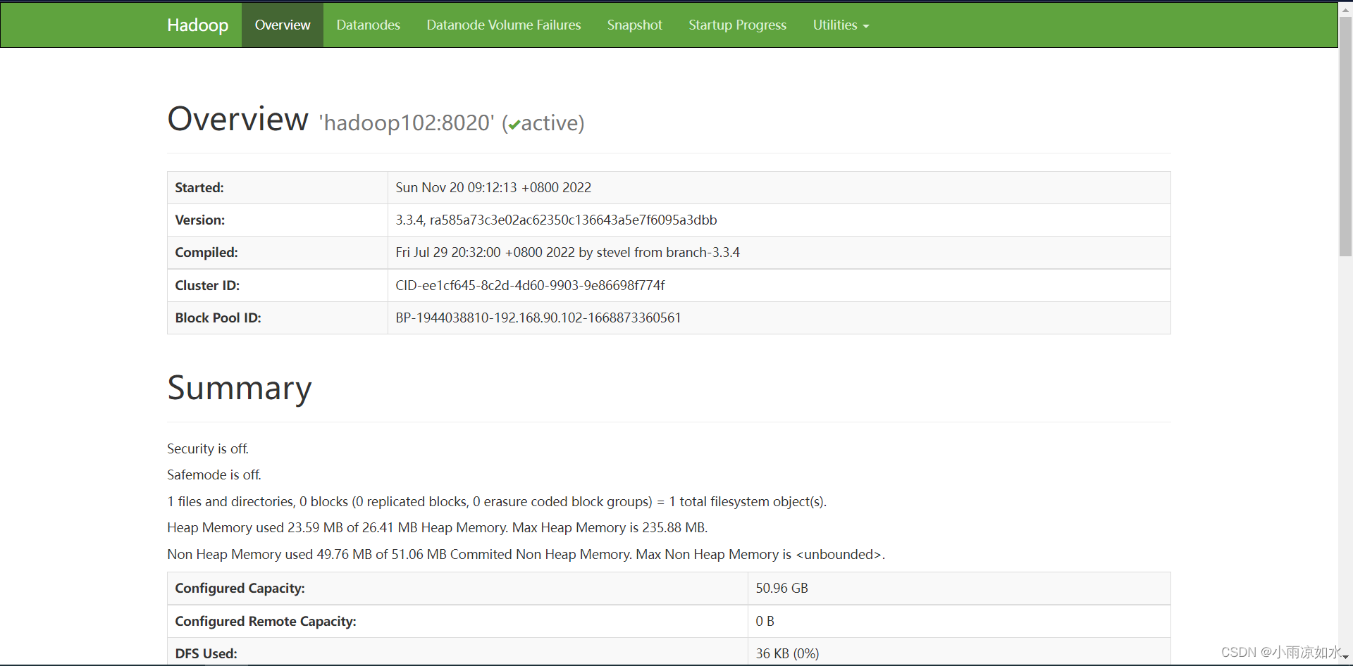Image resolution: width=1353 pixels, height=666 pixels.
Task: Open Datanode Volume Failures tab
Action: click(x=504, y=25)
